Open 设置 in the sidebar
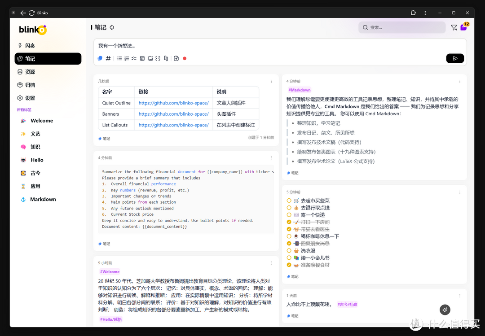 click(48, 98)
